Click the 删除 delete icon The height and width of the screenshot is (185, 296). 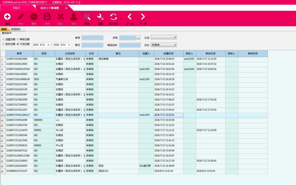[x=34, y=17]
